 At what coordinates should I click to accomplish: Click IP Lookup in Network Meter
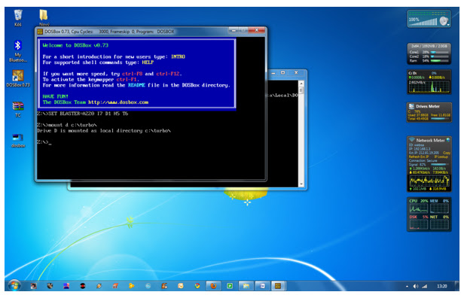441,157
